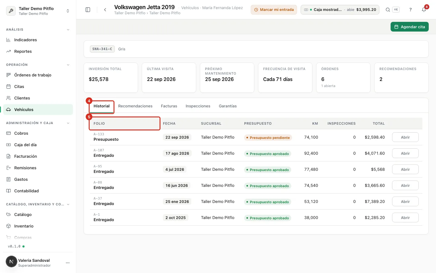Screen dimensions: 436x273
Task: Click the Próximo Mantenimiento card
Action: (227, 78)
